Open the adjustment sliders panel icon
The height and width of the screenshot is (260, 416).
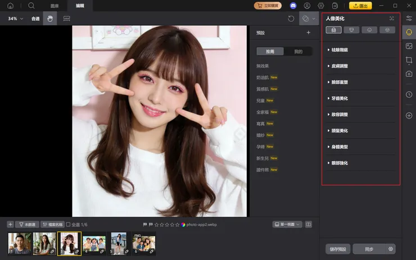pos(409,19)
